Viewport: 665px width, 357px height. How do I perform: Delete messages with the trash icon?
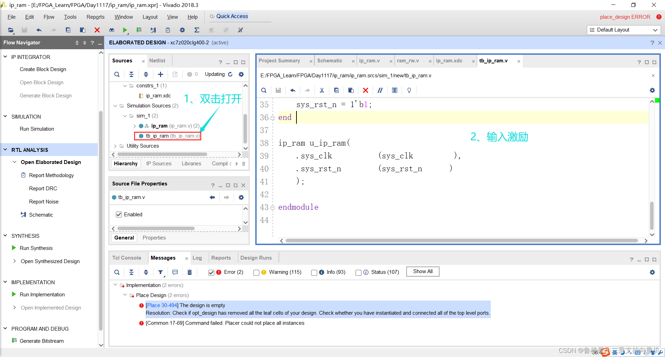[189, 272]
